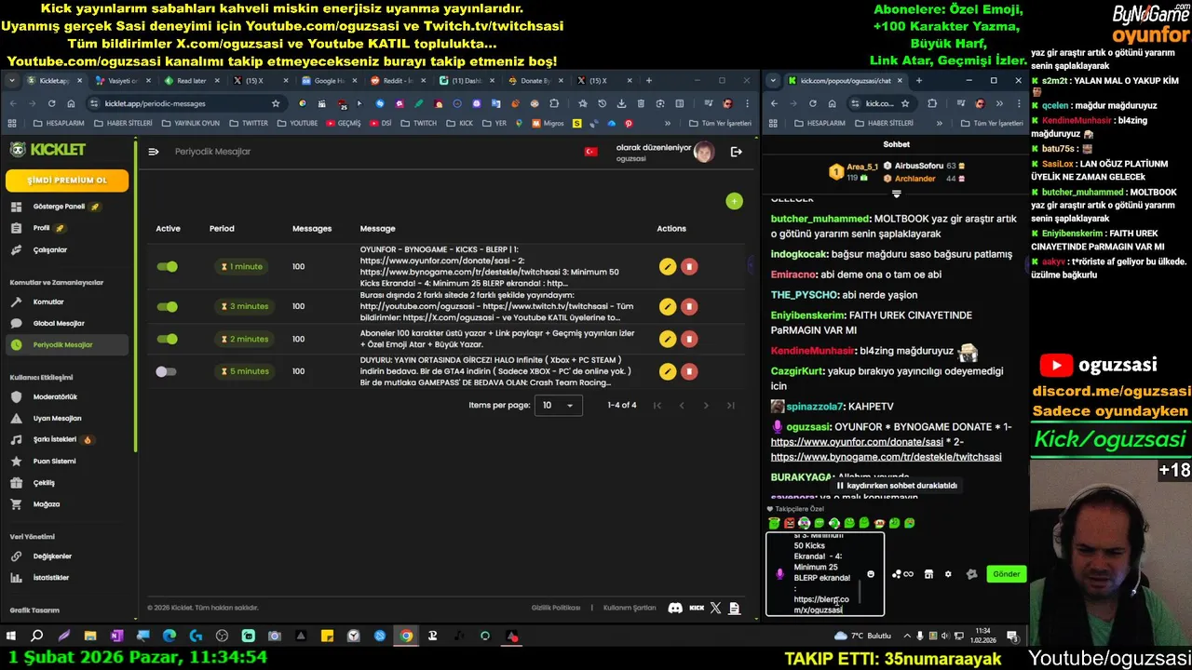Click the chat message input box
The height and width of the screenshot is (670, 1192).
tap(824, 574)
